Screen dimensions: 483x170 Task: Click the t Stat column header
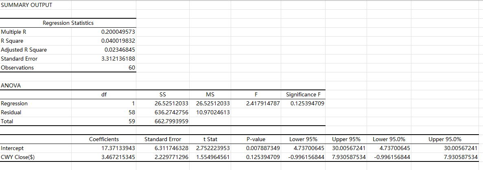(x=210, y=139)
